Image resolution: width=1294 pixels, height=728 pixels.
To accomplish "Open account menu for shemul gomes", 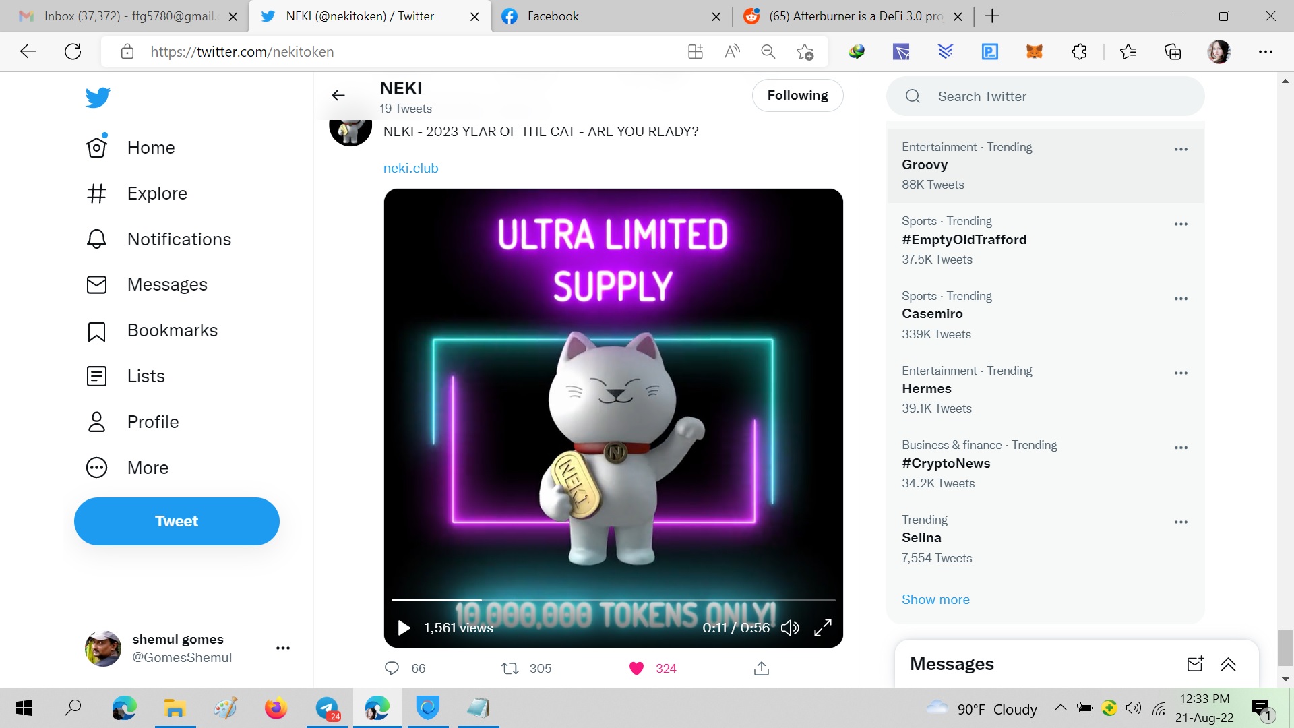I will coord(282,648).
